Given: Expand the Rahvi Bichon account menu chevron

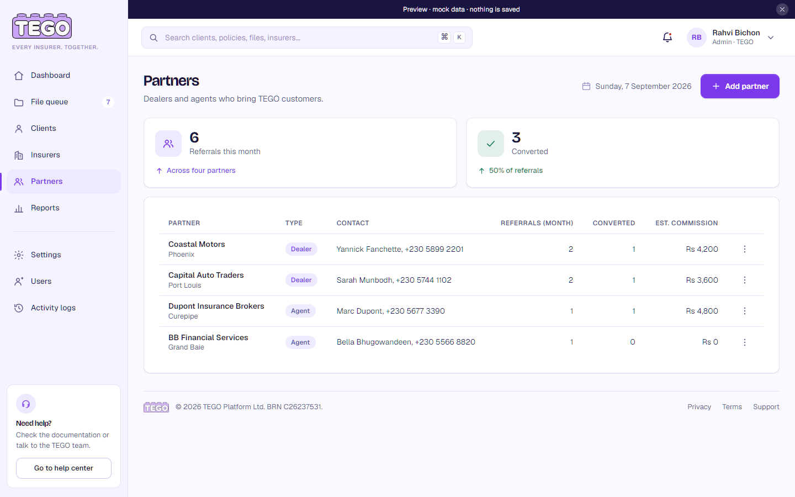Looking at the screenshot, I should pyautogui.click(x=771, y=38).
